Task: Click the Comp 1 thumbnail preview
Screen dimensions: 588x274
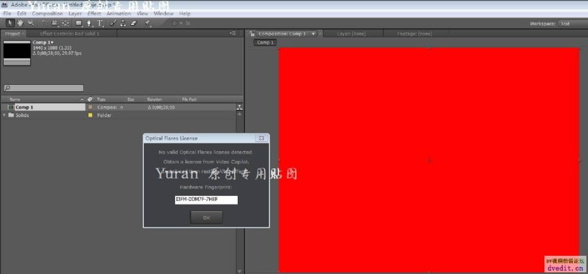Action: [17, 53]
